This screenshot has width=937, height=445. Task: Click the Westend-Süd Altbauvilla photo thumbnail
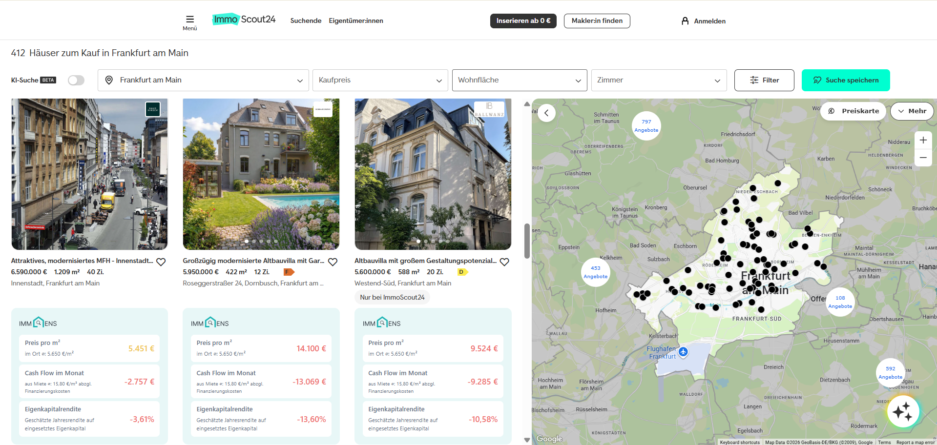pyautogui.click(x=433, y=174)
